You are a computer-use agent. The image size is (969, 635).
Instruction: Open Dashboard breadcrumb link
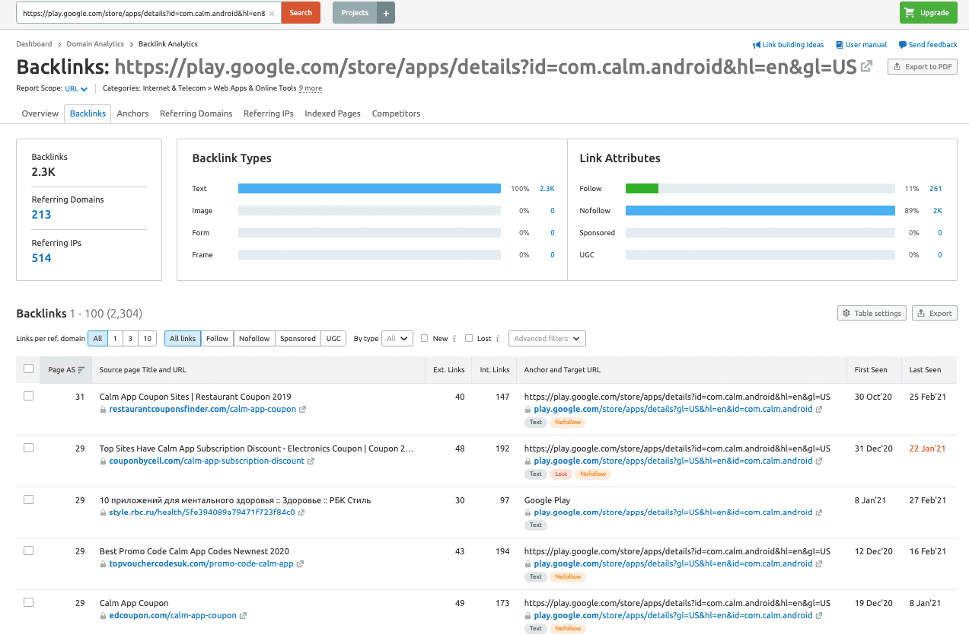point(34,45)
